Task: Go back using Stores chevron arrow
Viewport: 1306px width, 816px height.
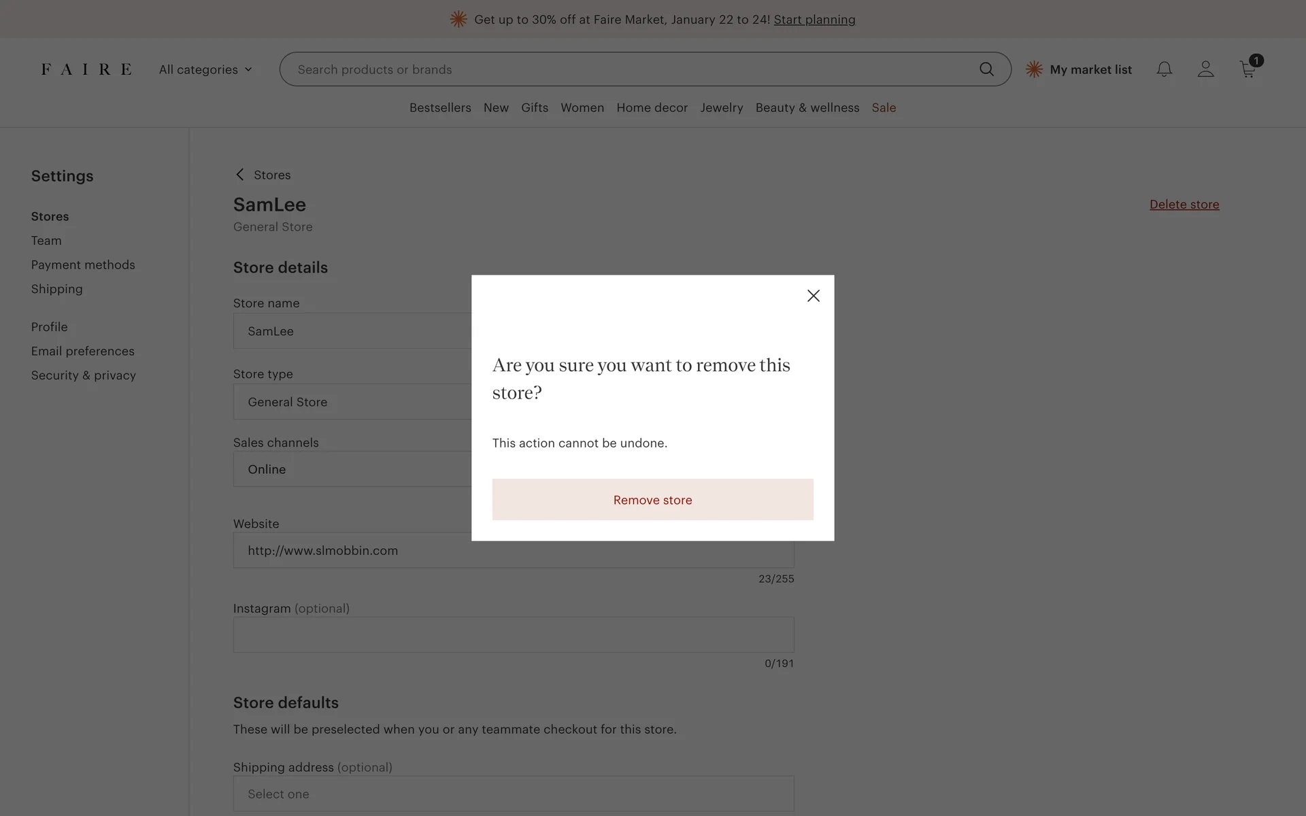Action: click(240, 175)
